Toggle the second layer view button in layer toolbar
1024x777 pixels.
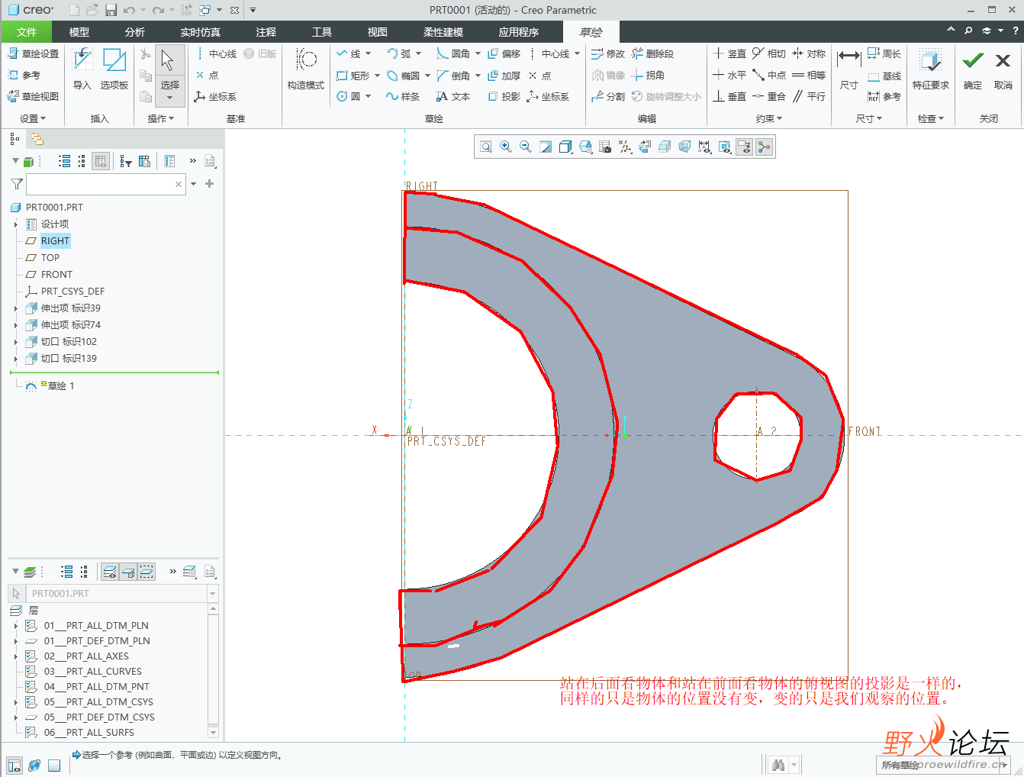coord(128,572)
